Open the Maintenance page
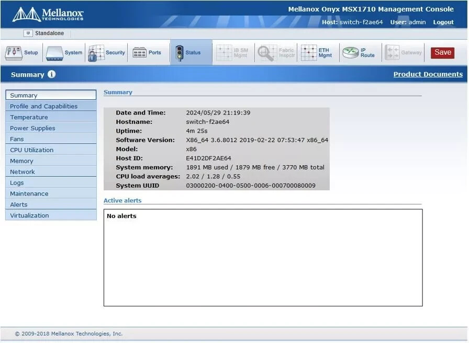The width and height of the screenshot is (469, 343). 51,193
